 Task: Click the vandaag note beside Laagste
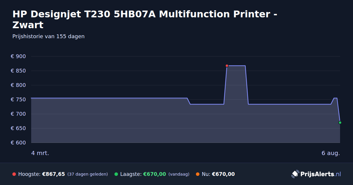tap(179, 174)
